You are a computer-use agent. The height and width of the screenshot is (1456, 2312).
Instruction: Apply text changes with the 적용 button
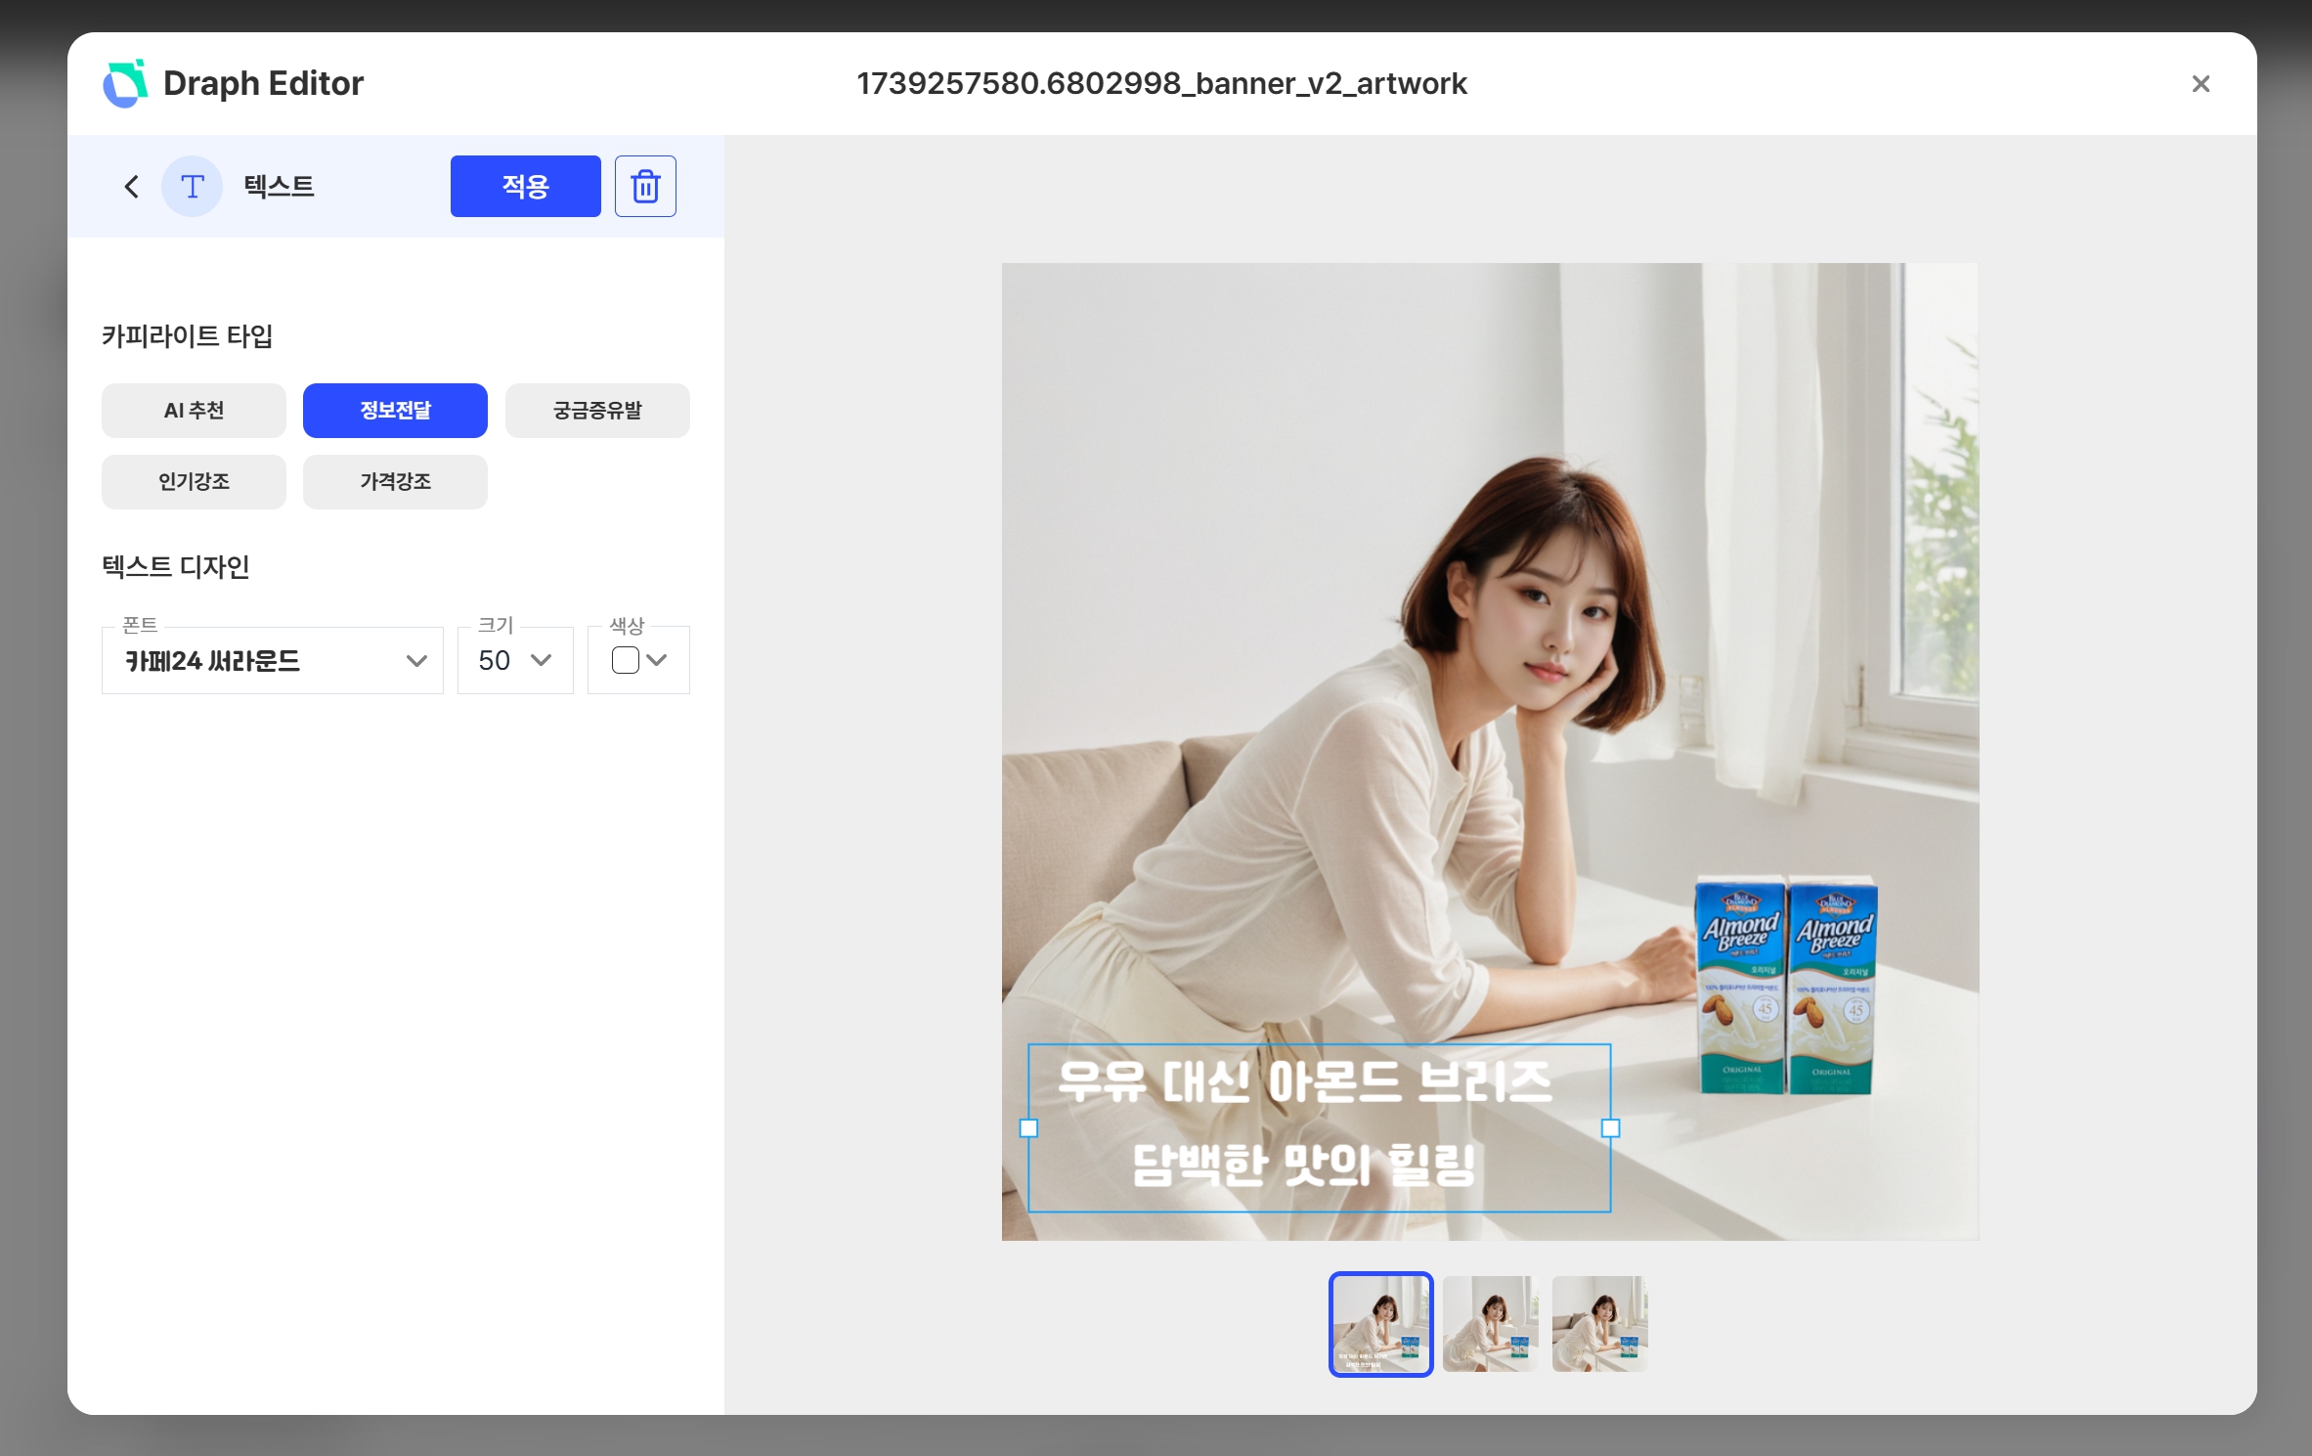(x=525, y=186)
